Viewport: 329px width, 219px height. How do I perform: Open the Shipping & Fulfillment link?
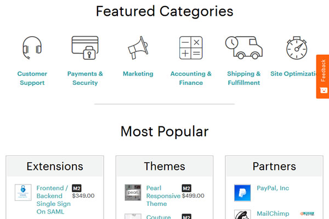pyautogui.click(x=243, y=78)
